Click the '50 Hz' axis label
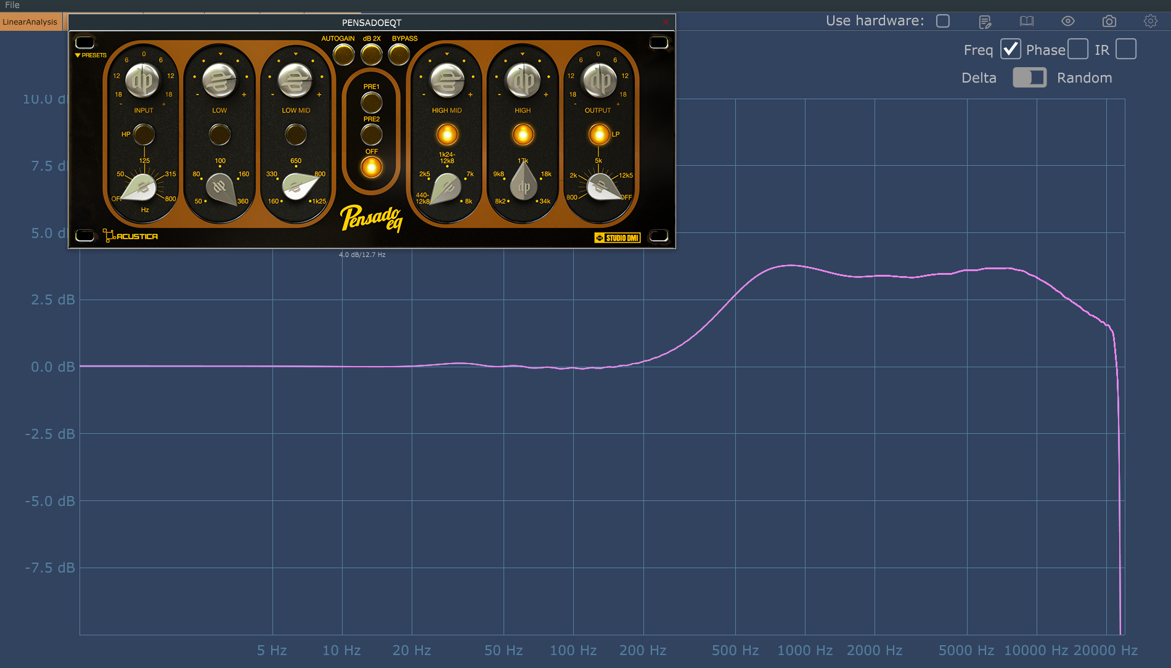This screenshot has width=1171, height=668. (504, 650)
